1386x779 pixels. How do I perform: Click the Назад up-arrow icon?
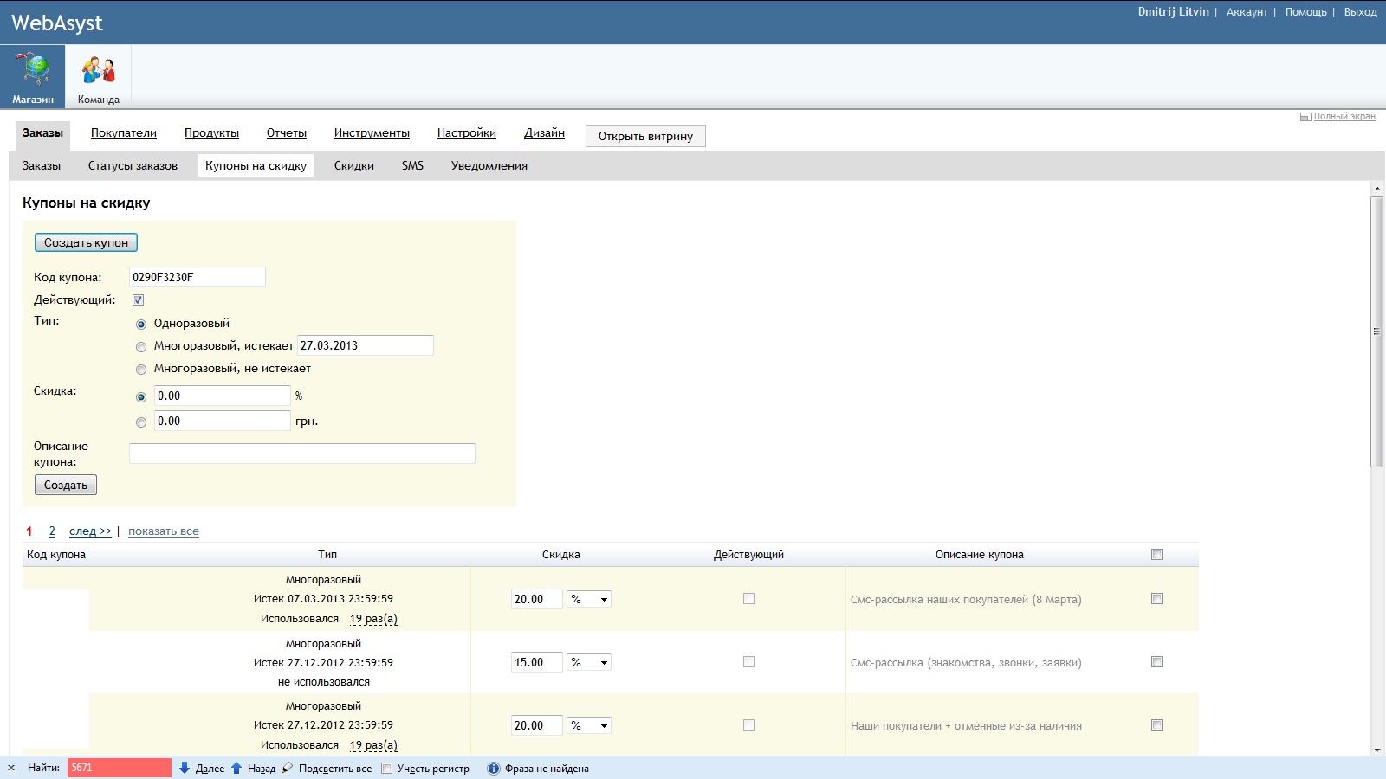pos(236,768)
